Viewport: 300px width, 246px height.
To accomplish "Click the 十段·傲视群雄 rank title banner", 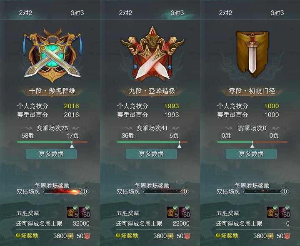I will click(x=52, y=91).
